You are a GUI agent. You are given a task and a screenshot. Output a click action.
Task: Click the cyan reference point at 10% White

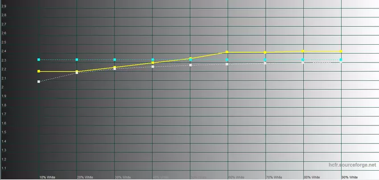click(x=39, y=59)
